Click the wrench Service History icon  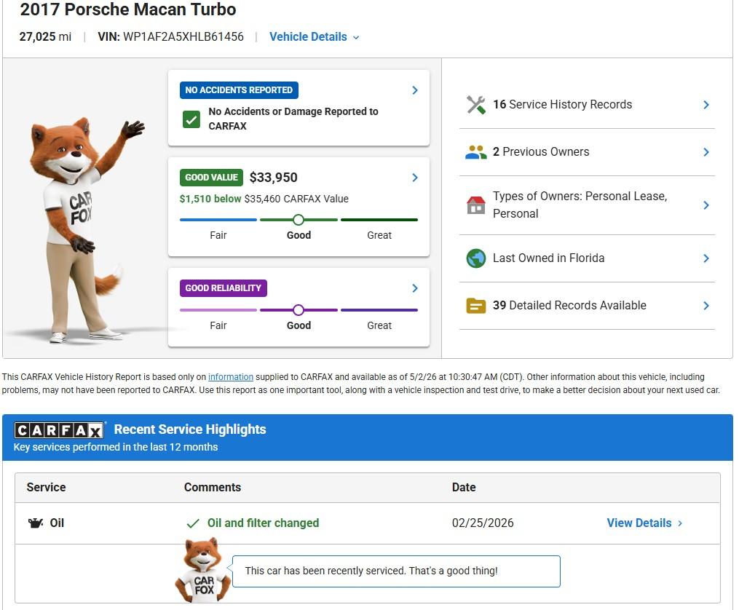pos(475,105)
